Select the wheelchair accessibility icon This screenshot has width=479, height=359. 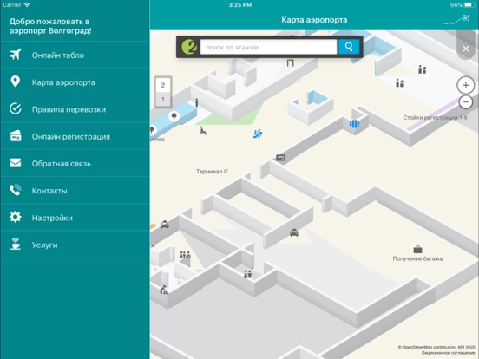click(202, 131)
